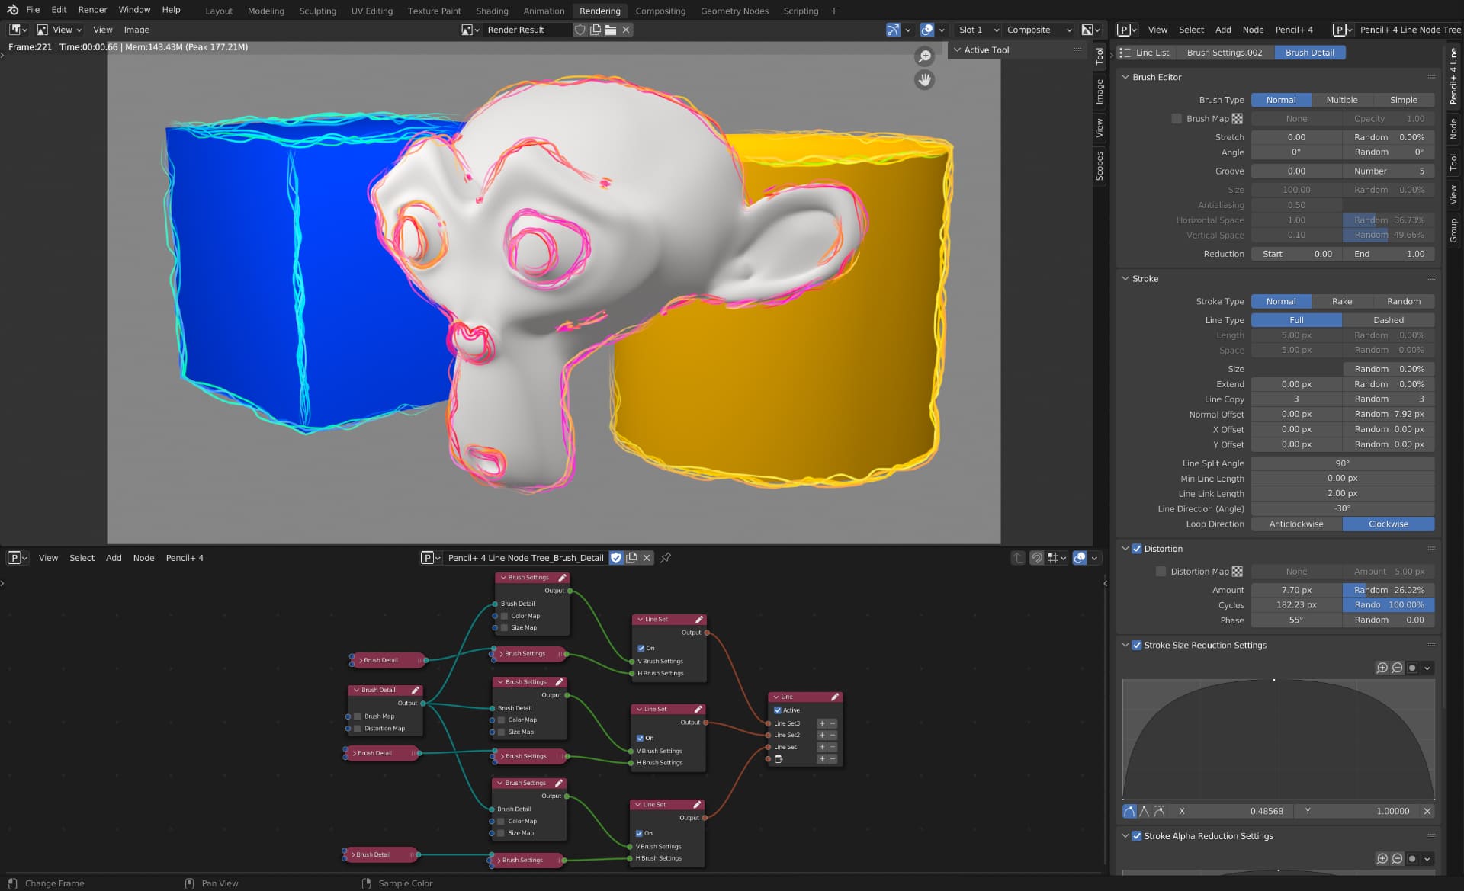The image size is (1464, 891).
Task: Click the zoom magnifier gizmo in render view
Action: [x=924, y=56]
